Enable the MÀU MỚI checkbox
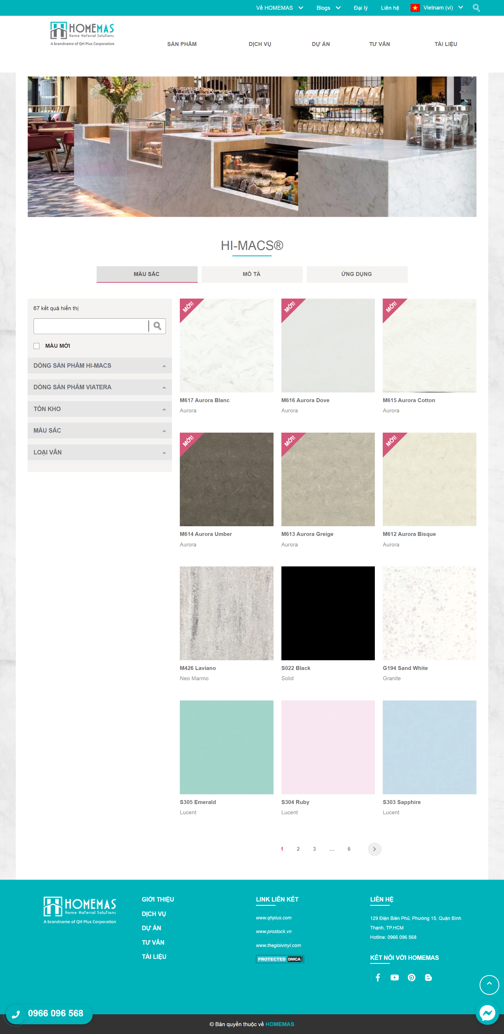This screenshot has width=504, height=1034. 36,346
